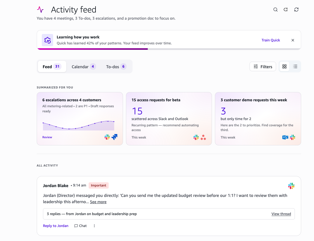Open more options menu on Jordan's message
This screenshot has width=314, height=241.
94,226
